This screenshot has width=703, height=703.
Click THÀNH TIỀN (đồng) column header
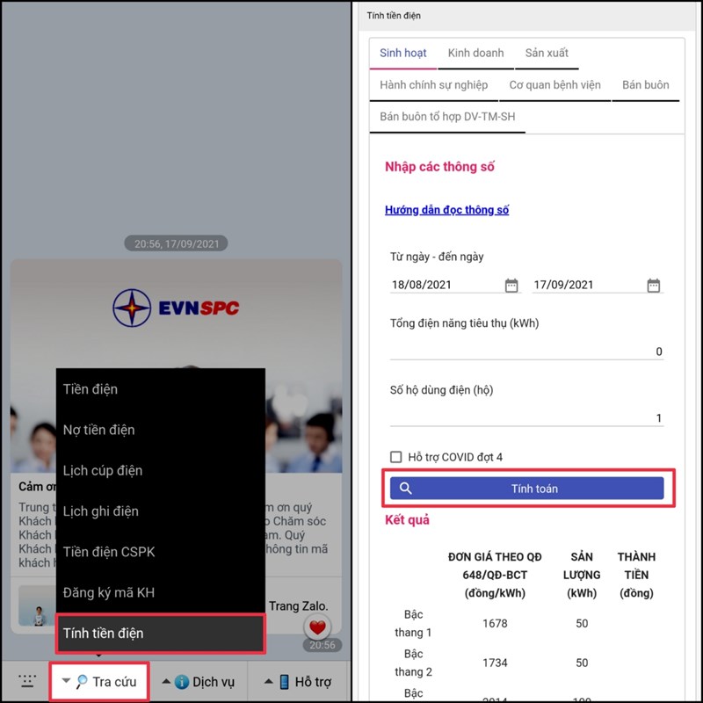pyautogui.click(x=636, y=576)
